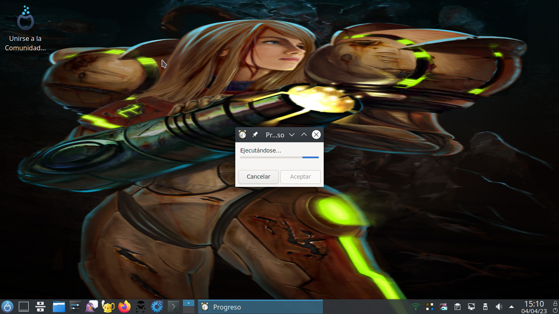Click the 'Pr...so' dialog title
This screenshot has height=314, width=559.
pyautogui.click(x=275, y=135)
